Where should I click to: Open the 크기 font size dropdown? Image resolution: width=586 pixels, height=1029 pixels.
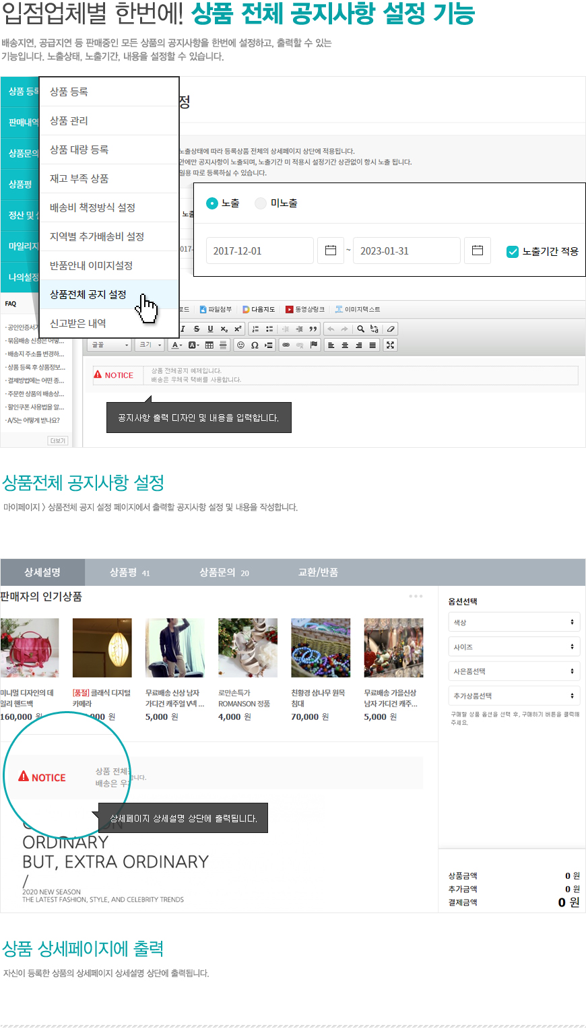pos(150,345)
